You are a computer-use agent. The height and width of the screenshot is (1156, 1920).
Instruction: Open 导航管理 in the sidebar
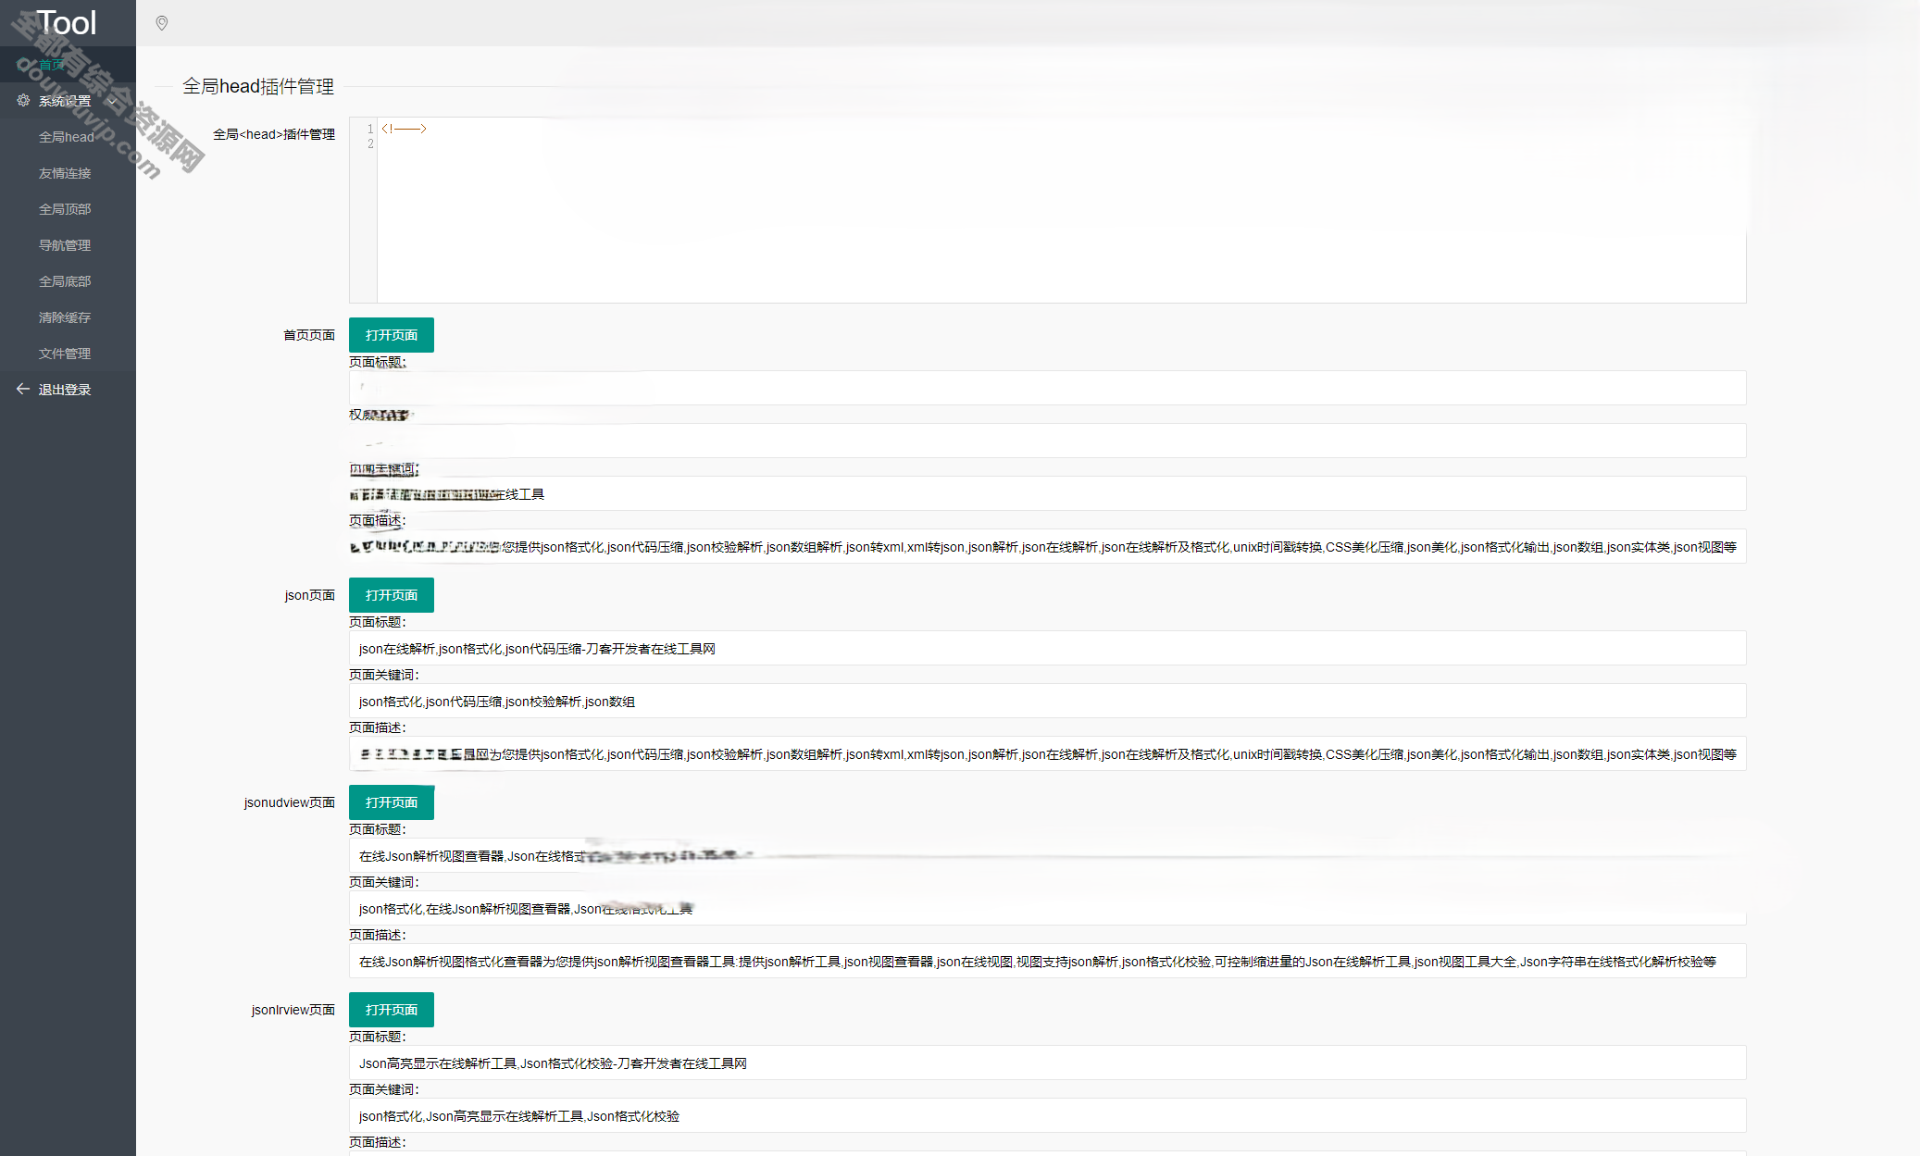click(x=68, y=245)
